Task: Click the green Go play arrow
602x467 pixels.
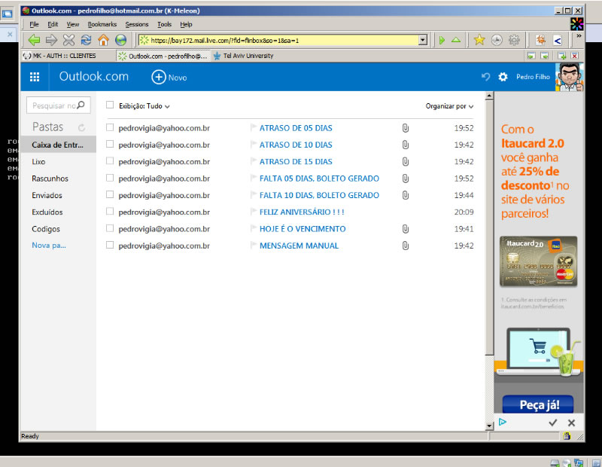Action: [442, 40]
